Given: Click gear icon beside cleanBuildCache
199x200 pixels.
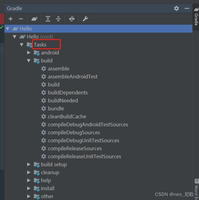Looking at the screenshot, I should [x=43, y=116].
